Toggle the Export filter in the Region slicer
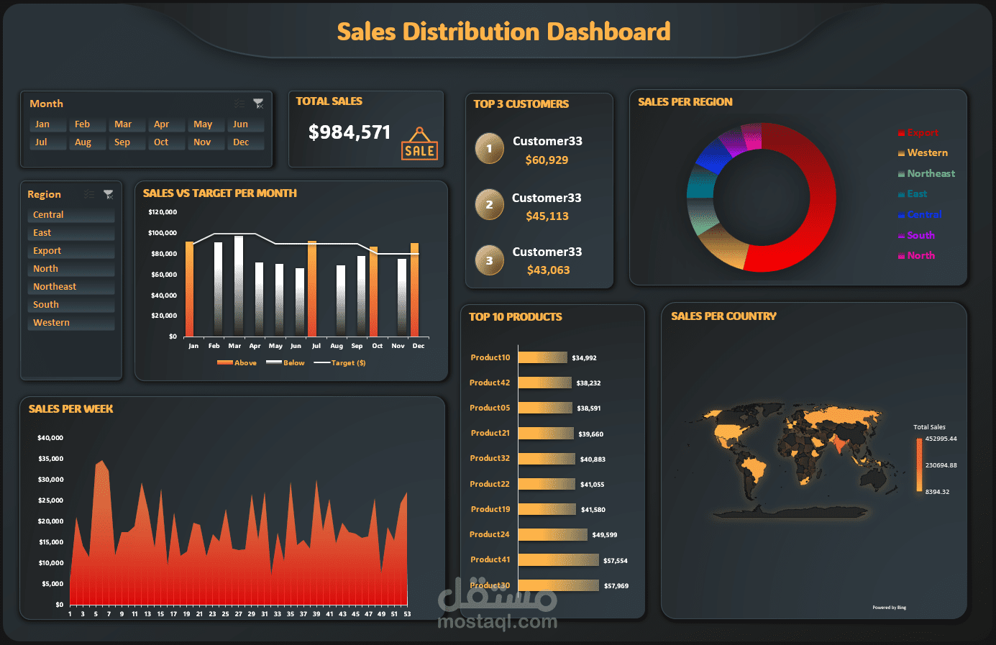Image resolution: width=996 pixels, height=645 pixels. click(x=70, y=250)
